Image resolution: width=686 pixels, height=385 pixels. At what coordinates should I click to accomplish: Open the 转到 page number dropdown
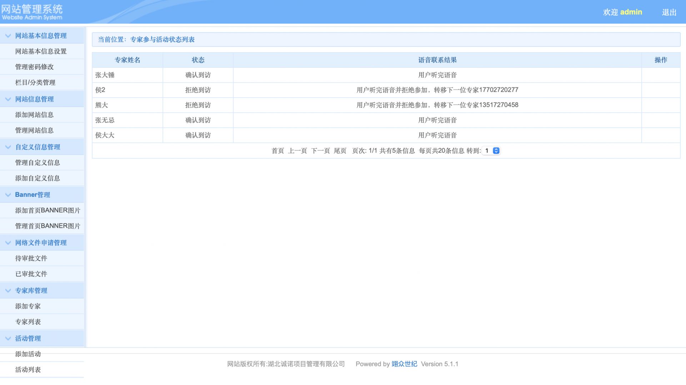tap(491, 151)
